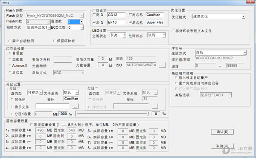Click the 厂商ID field CD12
This screenshot has height=158, width=256.
pyautogui.click(x=116, y=15)
